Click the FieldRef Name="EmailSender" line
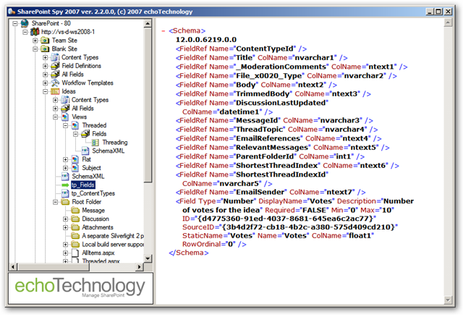This screenshot has width=463, height=315. coord(271,193)
